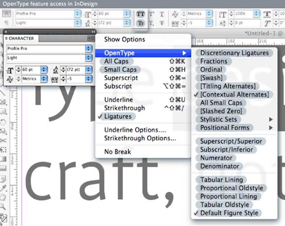Click the Subscript icon in control bar
Image resolution: width=285 pixels, height=226 pixels.
coord(151,23)
